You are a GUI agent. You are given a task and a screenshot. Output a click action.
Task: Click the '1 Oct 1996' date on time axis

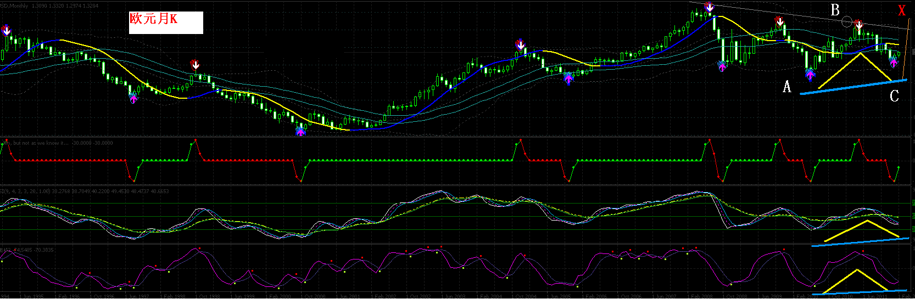pyautogui.click(x=102, y=296)
